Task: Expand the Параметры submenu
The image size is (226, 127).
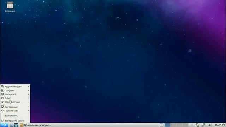Action: tap(15, 111)
